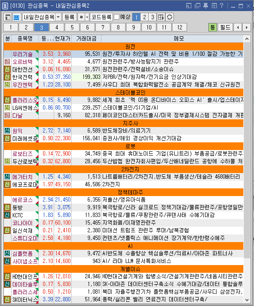Click the right arrow next to 필드
The width and height of the screenshot is (254, 306).
pos(247,27)
